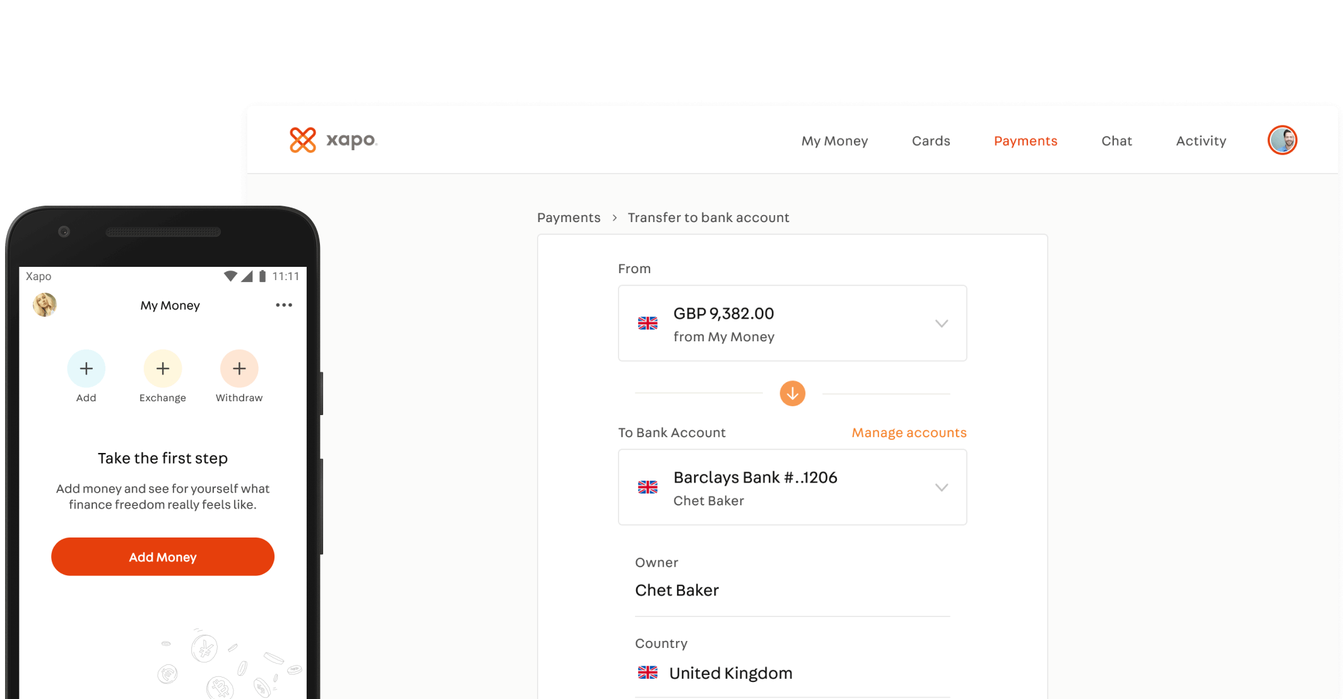Screen dimensions: 1343x699
Task: Click the Payments breadcrumb link
Action: point(567,217)
